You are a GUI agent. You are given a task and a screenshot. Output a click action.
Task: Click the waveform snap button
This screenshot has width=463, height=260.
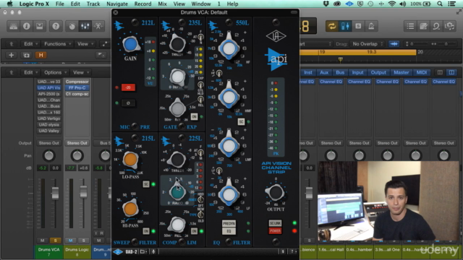click(394, 44)
